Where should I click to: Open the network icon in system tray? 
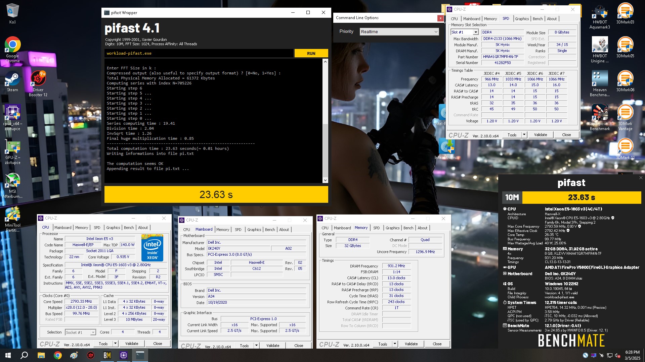point(609,356)
